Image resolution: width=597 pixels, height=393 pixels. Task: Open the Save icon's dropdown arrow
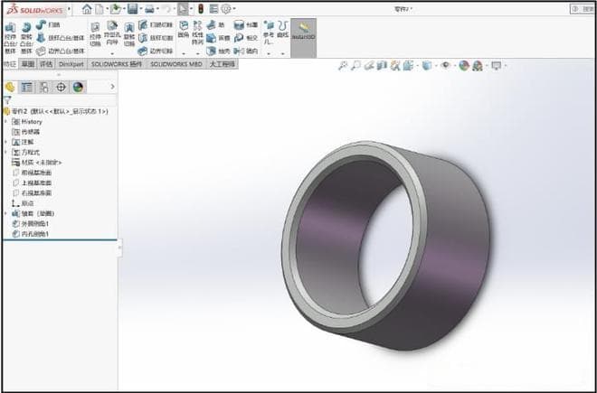point(141,9)
